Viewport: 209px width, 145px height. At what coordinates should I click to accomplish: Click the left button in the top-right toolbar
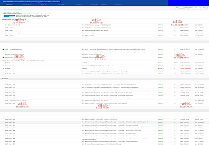point(179,8)
